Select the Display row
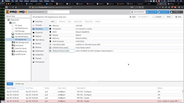This screenshot has height=103, width=184. point(116,35)
